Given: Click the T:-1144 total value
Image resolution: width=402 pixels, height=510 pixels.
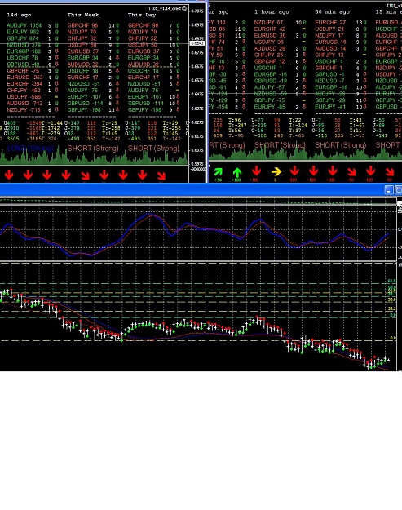Looking at the screenshot, I should pyautogui.click(x=52, y=123).
